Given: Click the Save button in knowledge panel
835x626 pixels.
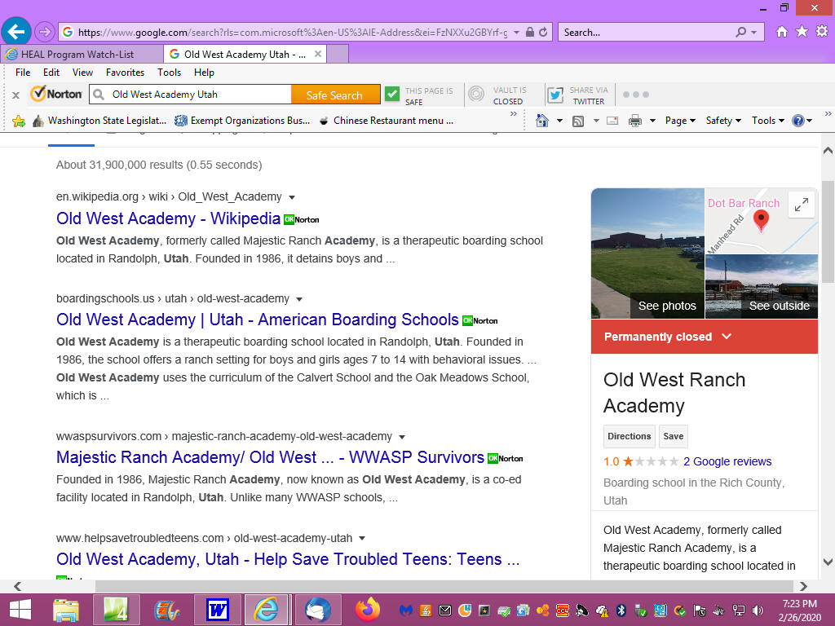Looking at the screenshot, I should point(673,437).
